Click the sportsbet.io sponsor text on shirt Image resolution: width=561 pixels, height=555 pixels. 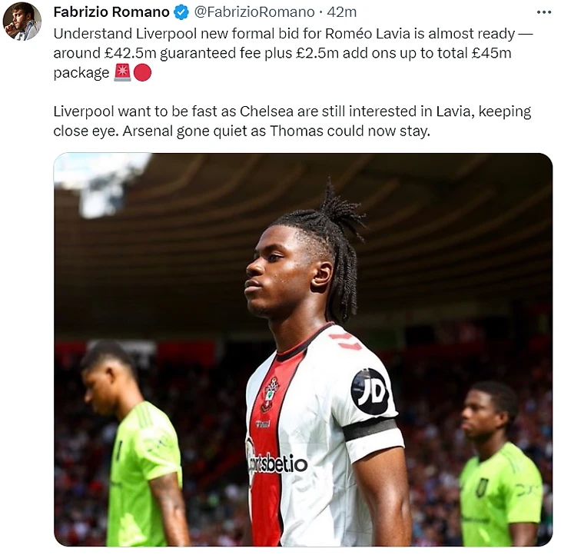(277, 464)
